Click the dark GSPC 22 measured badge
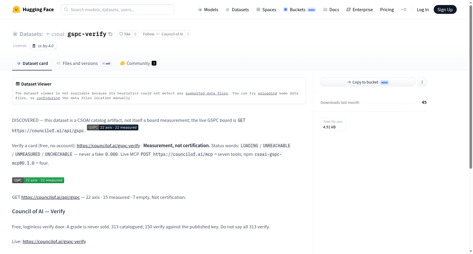The height and width of the screenshot is (254, 473). tap(113, 127)
